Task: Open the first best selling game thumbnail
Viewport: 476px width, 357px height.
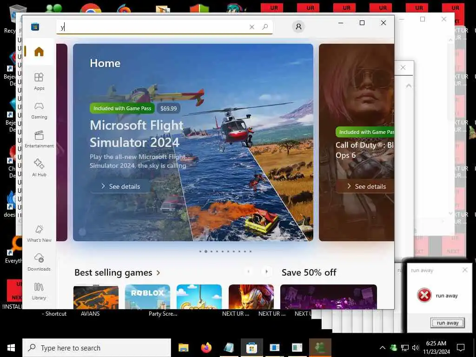Action: (96, 297)
